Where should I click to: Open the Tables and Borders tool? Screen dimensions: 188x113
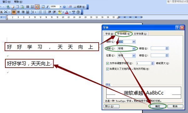point(13,7)
